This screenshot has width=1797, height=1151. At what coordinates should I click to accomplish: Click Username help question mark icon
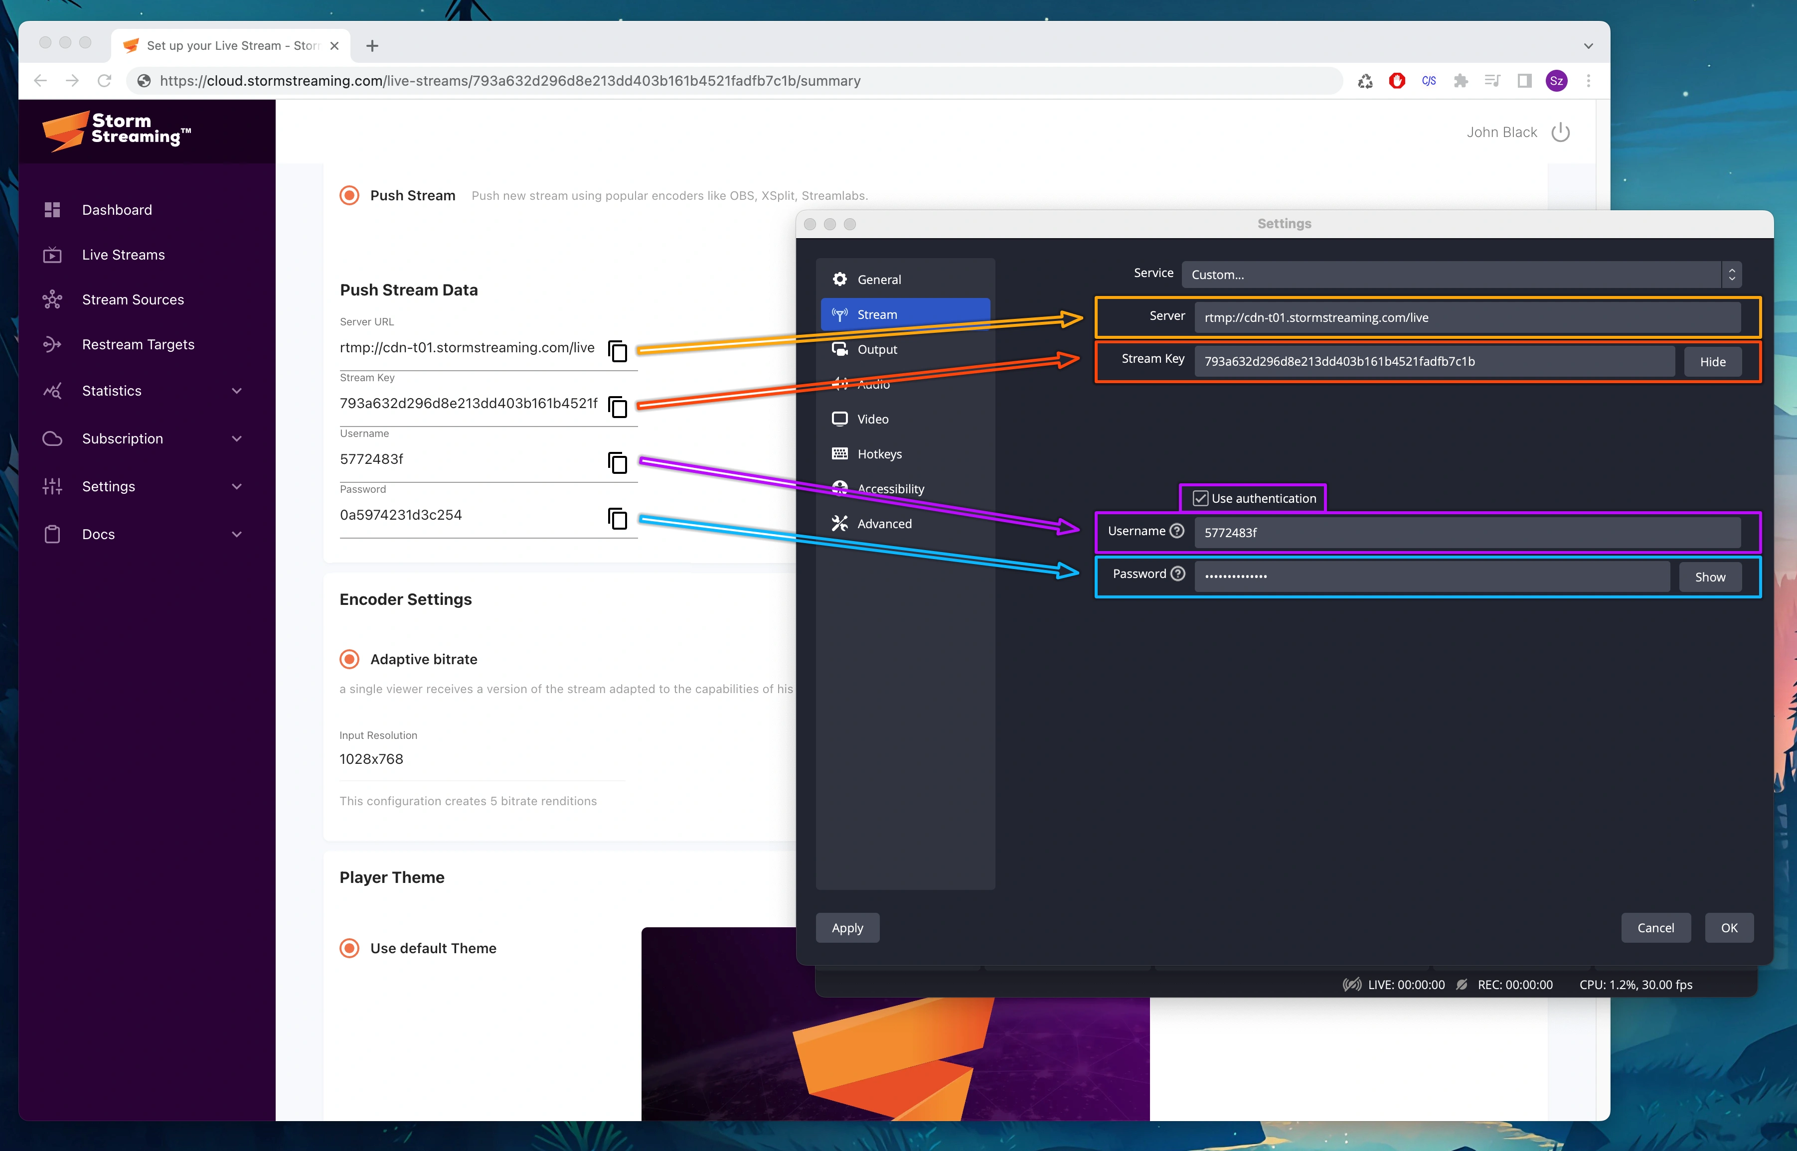point(1176,531)
